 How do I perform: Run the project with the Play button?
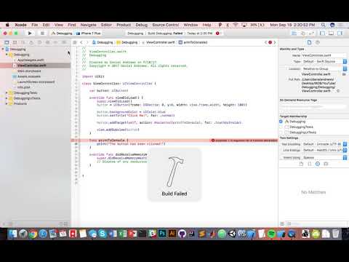30,33
